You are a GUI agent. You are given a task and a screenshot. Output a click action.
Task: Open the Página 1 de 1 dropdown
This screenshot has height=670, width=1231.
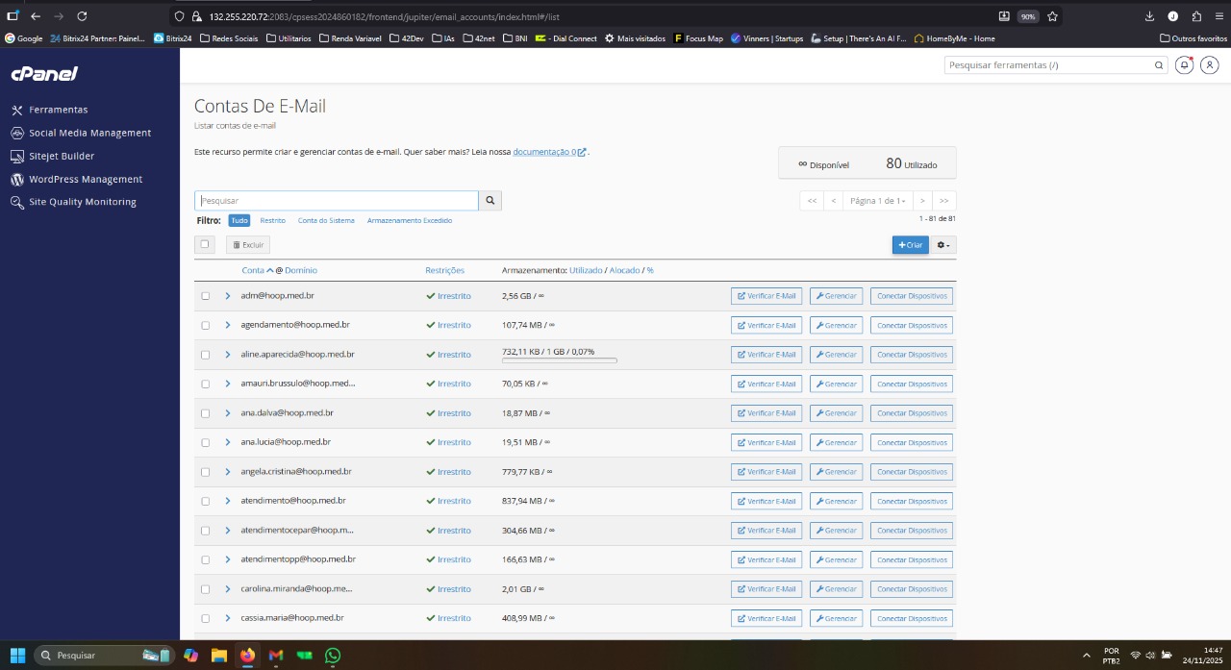(x=877, y=201)
